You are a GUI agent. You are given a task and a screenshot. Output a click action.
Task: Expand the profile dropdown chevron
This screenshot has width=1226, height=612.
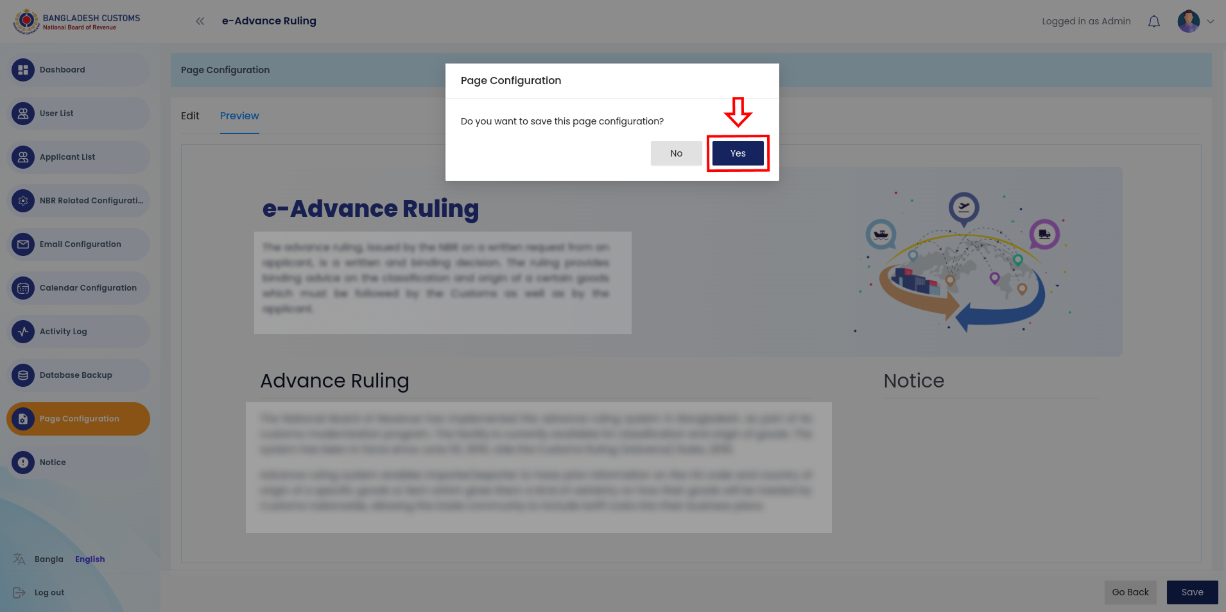[1211, 21]
